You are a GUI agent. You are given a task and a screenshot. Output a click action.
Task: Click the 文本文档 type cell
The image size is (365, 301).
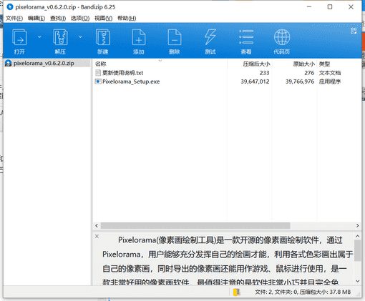click(x=330, y=73)
